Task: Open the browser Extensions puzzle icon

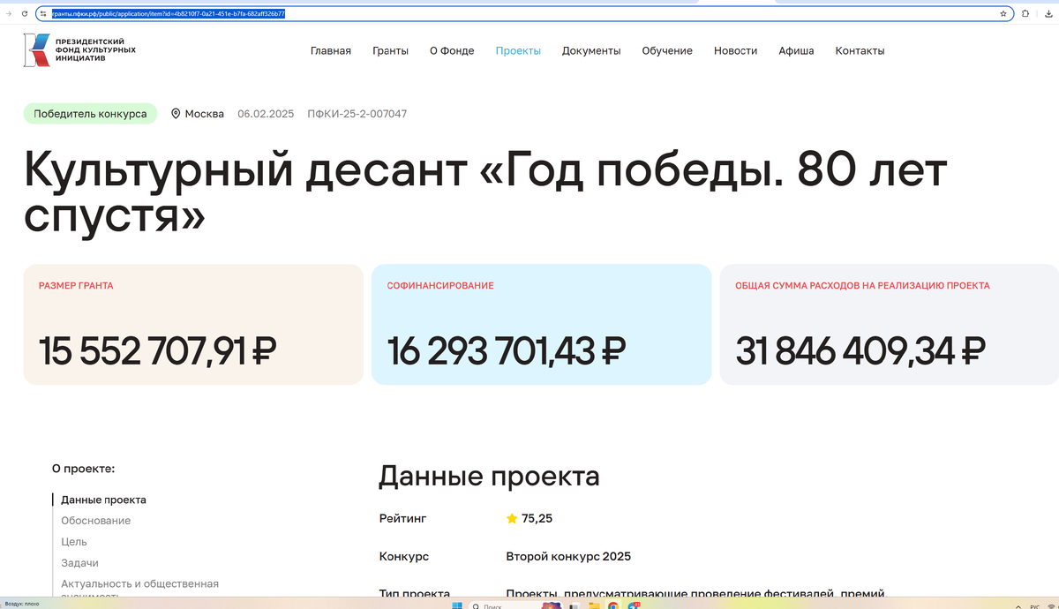Action: tap(1025, 13)
